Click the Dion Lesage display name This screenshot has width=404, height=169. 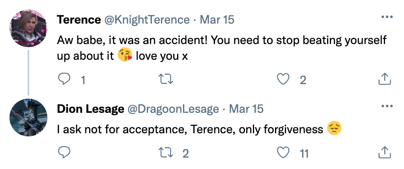(90, 109)
